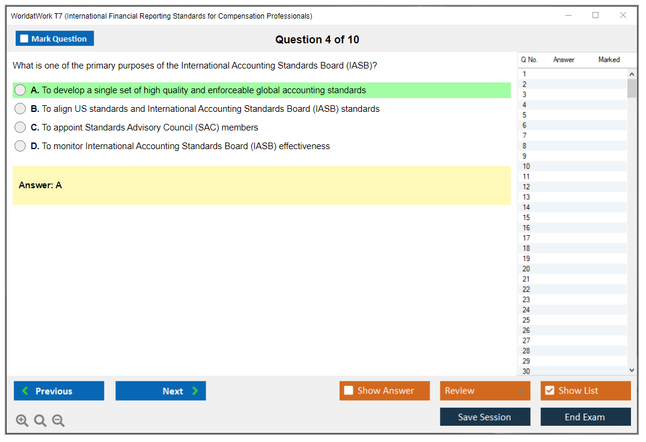
Task: Select answer option A radio button
Action: pos(20,90)
